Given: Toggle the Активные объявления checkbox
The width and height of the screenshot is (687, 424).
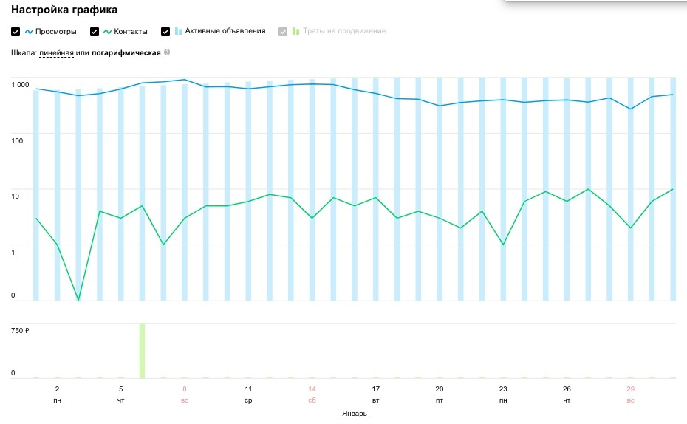Looking at the screenshot, I should (x=165, y=32).
